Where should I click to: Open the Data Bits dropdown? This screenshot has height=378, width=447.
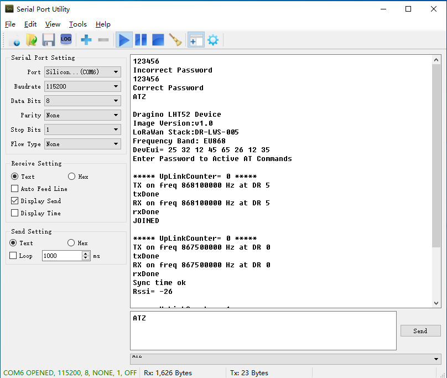82,101
